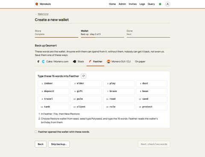Click seed word 2 'elder'
The width and height of the screenshot is (205, 157).
[86, 83]
